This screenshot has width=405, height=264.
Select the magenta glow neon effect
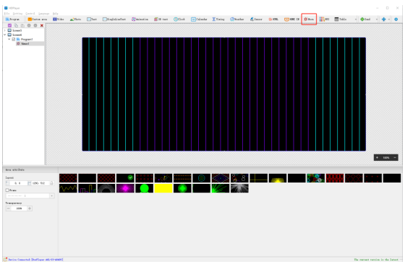point(125,188)
